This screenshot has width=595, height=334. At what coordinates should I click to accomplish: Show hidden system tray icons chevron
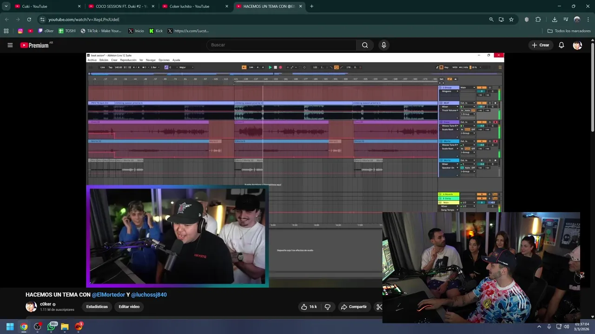[x=539, y=327]
